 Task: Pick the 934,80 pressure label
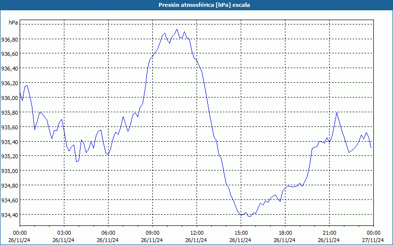point(9,186)
